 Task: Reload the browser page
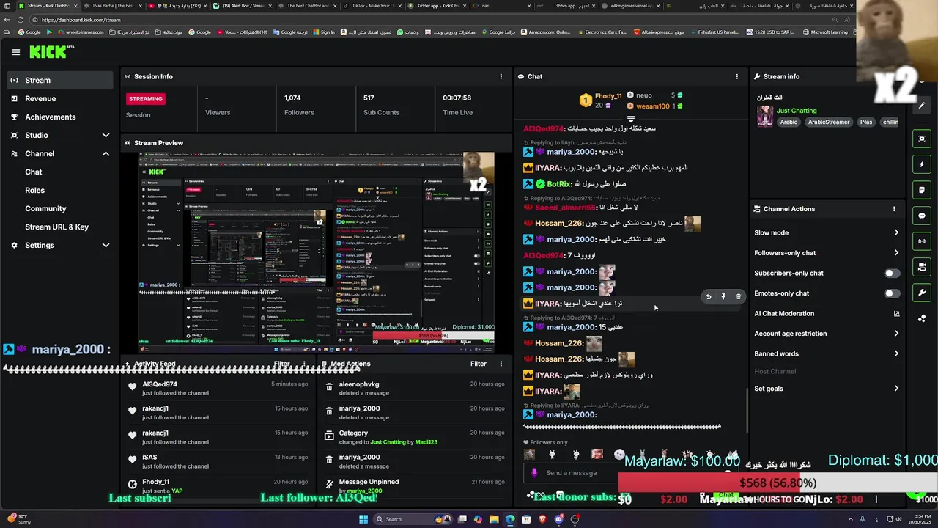point(21,20)
